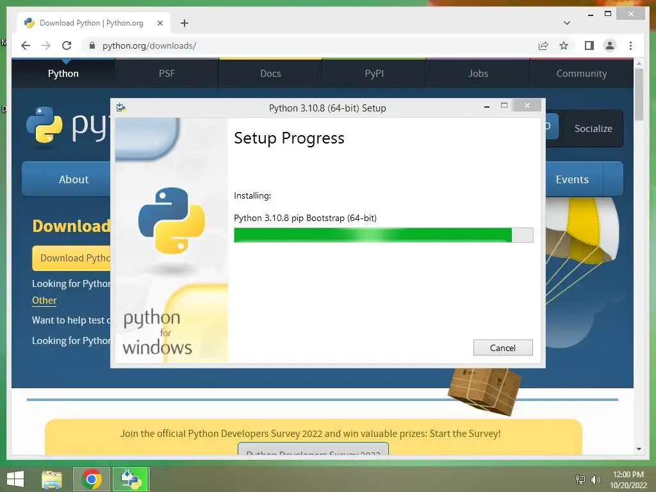Screen dimensions: 656x492
Task: Select the Docs top navigation tab
Action: pos(270,74)
